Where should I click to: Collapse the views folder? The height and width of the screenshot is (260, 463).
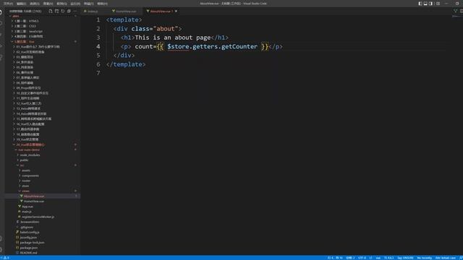[x=42, y=191]
